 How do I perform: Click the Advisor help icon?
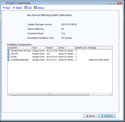35,8
